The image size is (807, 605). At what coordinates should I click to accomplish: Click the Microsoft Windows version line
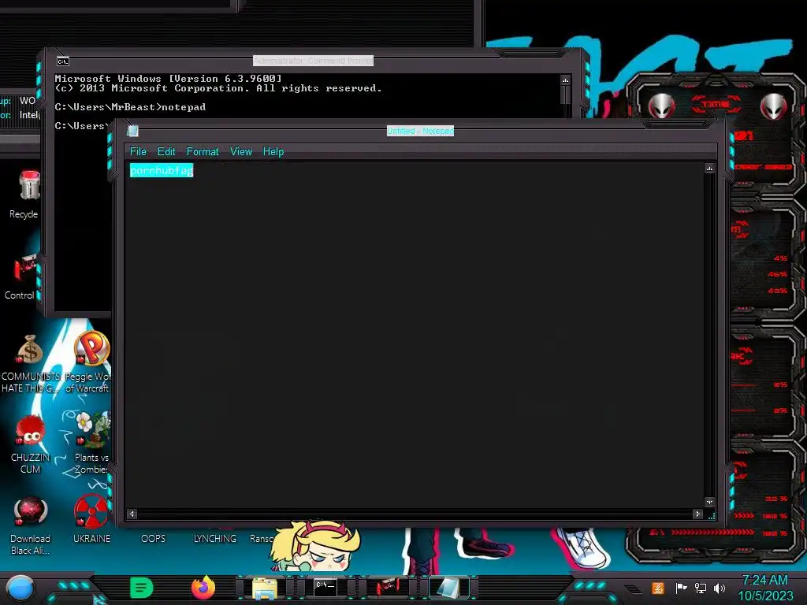click(169, 79)
